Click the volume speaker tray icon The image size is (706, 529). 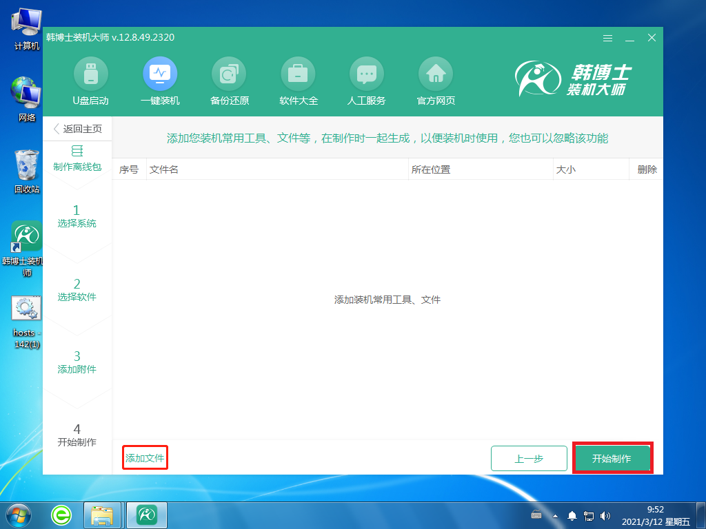[605, 515]
